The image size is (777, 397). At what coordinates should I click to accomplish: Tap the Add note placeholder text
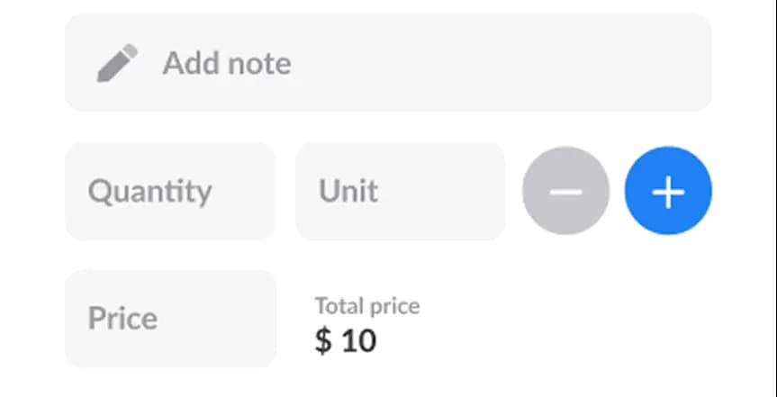[226, 63]
